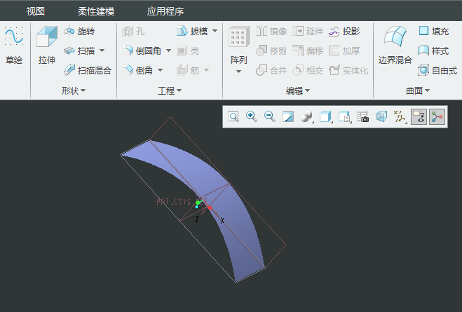This screenshot has height=312, width=462.
Task: Choose the 偏移 offset tool
Action: [x=308, y=51]
